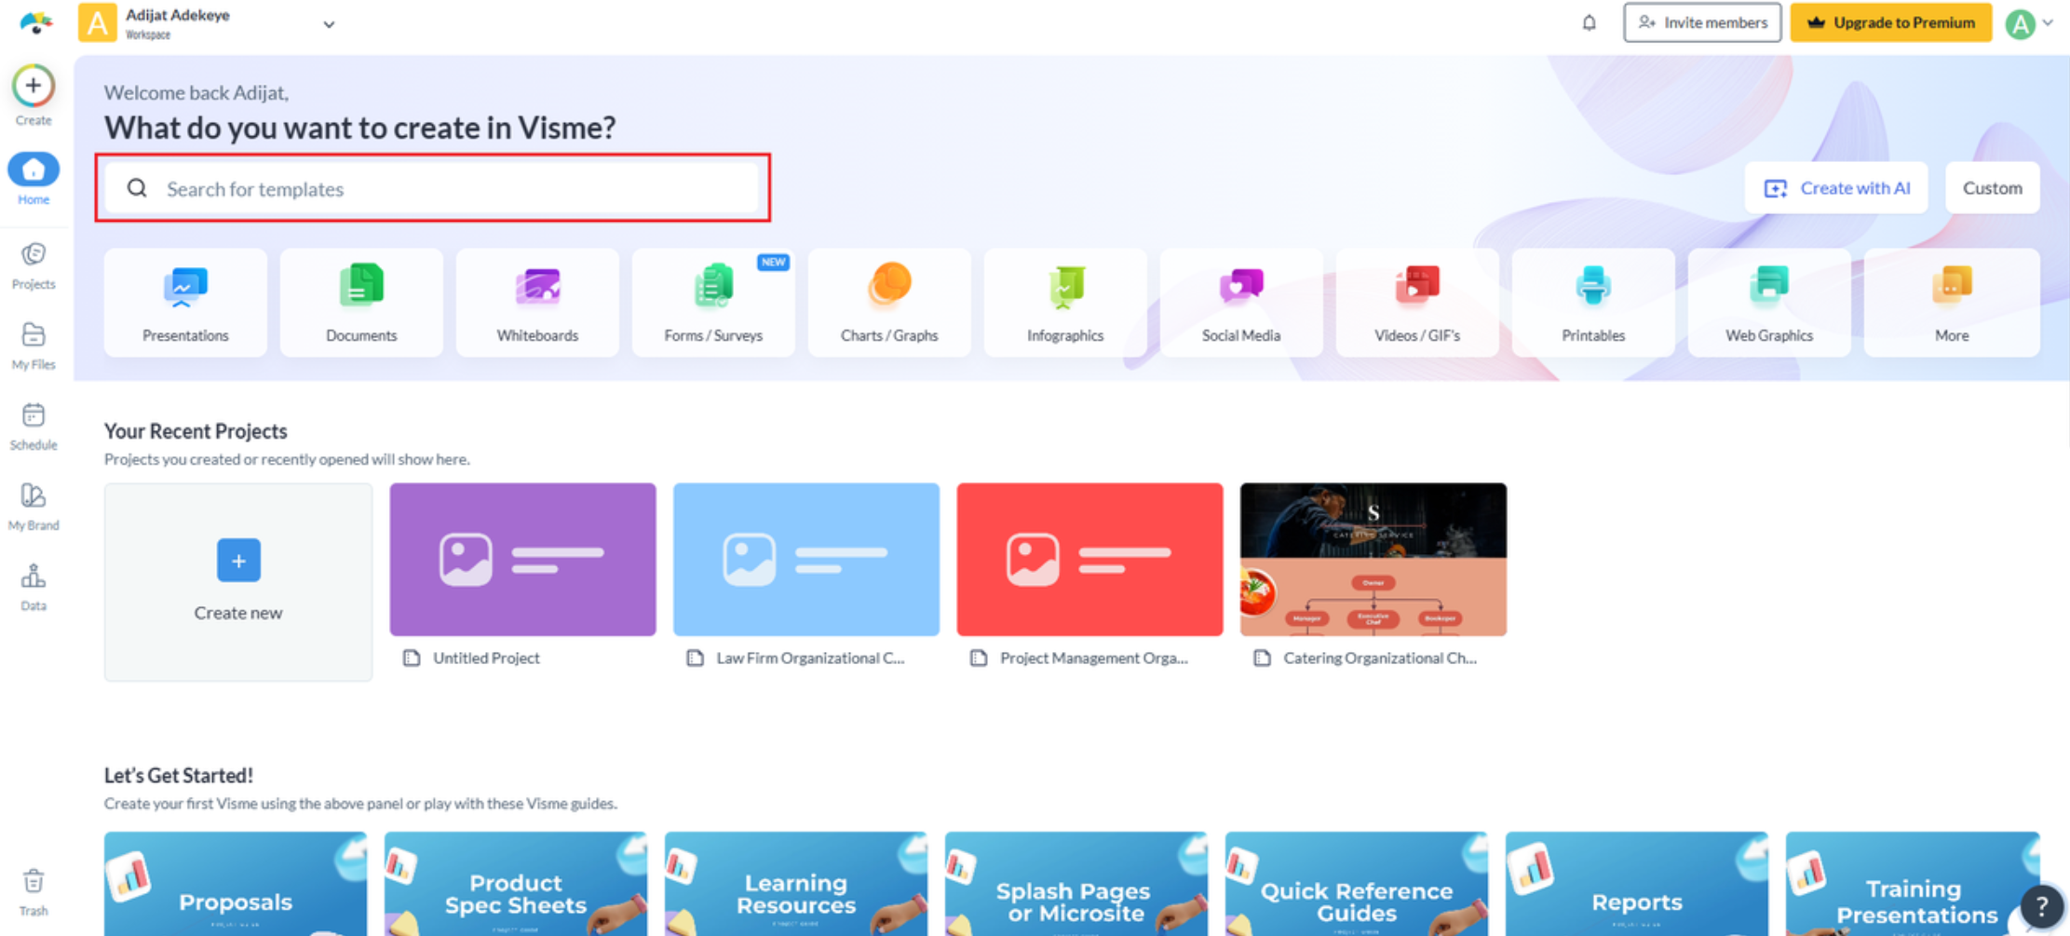Open Catering Organizational Chart thumbnail

click(x=1373, y=559)
